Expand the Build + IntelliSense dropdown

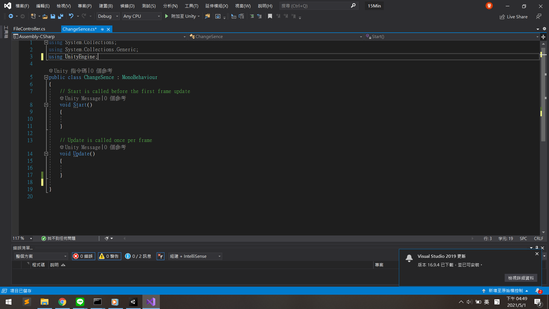click(x=195, y=256)
